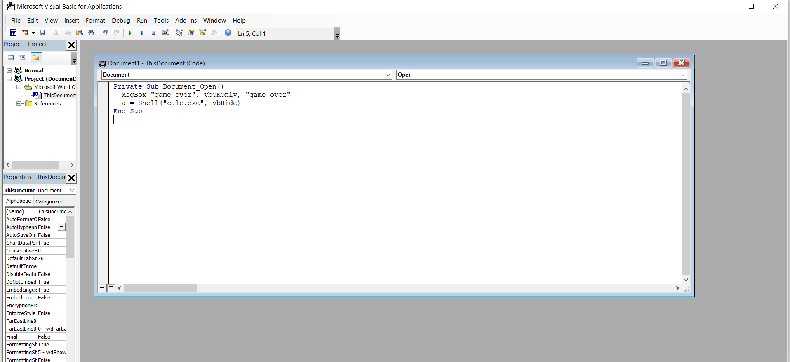Click the code window title bar icon
Image resolution: width=790 pixels, height=362 pixels.
point(102,63)
